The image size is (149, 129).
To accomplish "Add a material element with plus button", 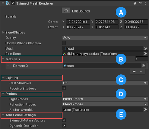I will point(134,71).
